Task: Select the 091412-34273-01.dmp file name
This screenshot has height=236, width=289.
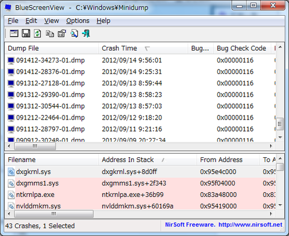Action: point(51,60)
